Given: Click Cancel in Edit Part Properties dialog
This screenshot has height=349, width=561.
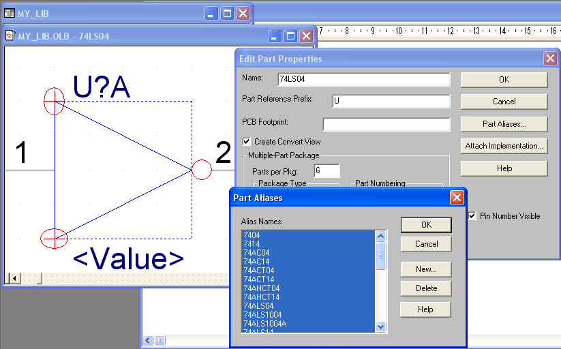Looking at the screenshot, I should (x=504, y=102).
